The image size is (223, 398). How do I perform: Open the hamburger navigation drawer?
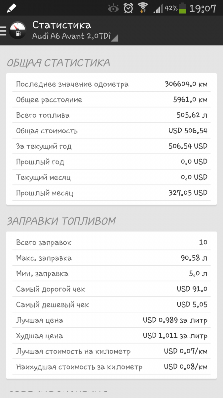pyautogui.click(x=3, y=31)
